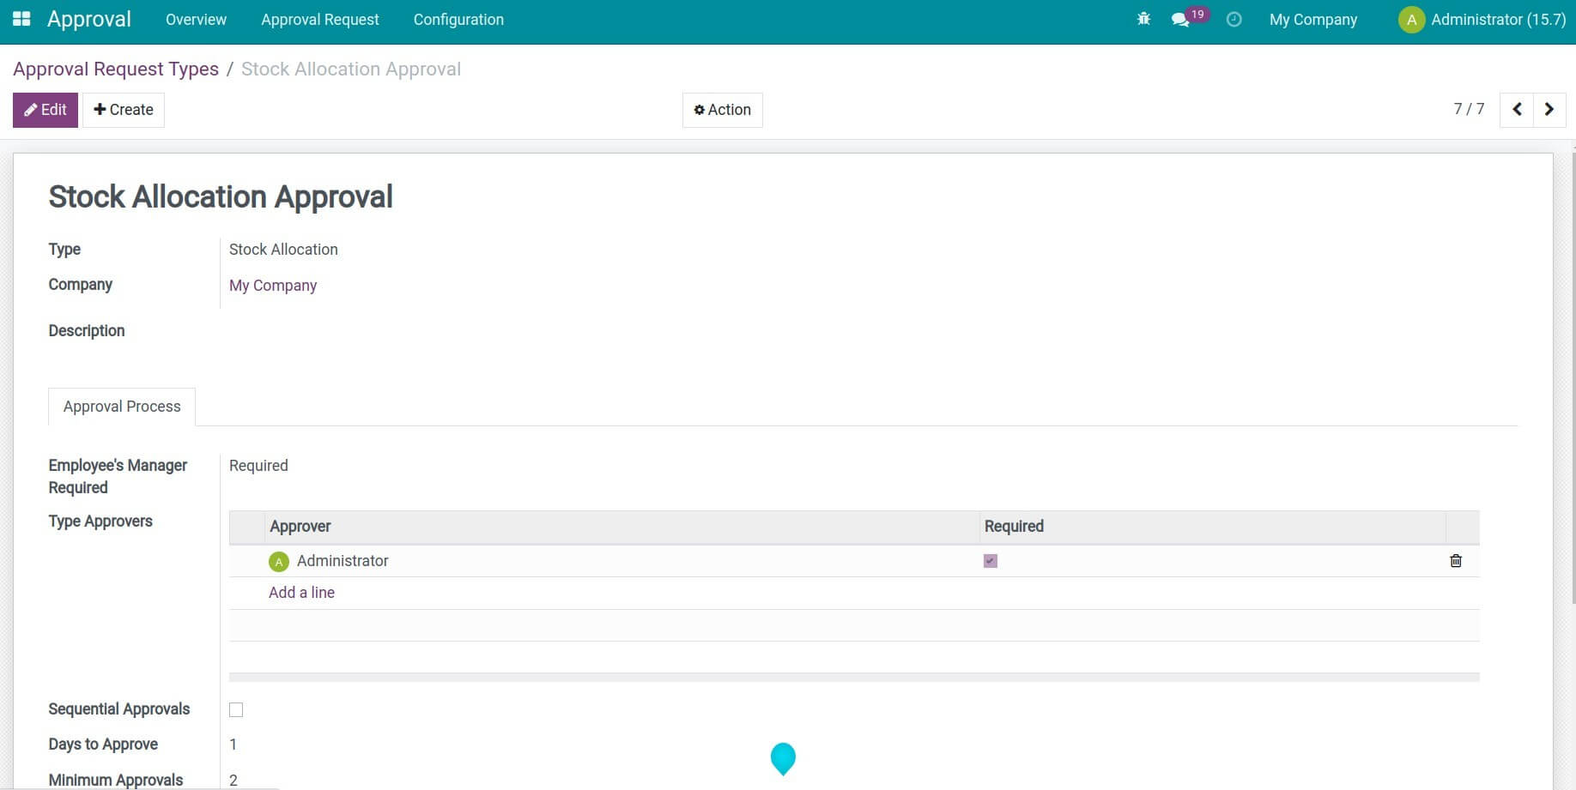This screenshot has height=790, width=1576.
Task: Select the Approval Process tab
Action: coord(122,407)
